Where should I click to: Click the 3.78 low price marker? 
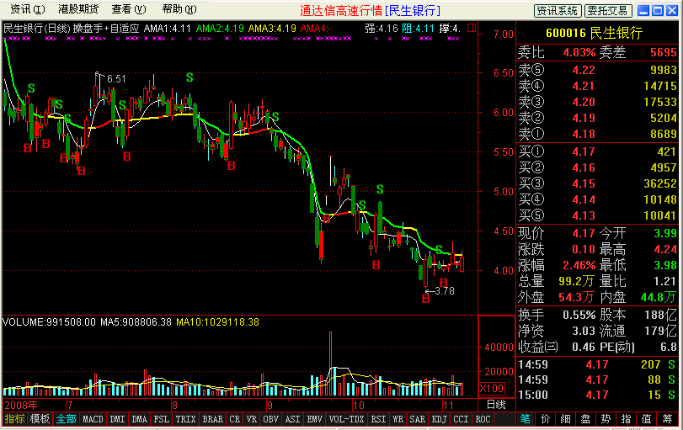(x=445, y=290)
